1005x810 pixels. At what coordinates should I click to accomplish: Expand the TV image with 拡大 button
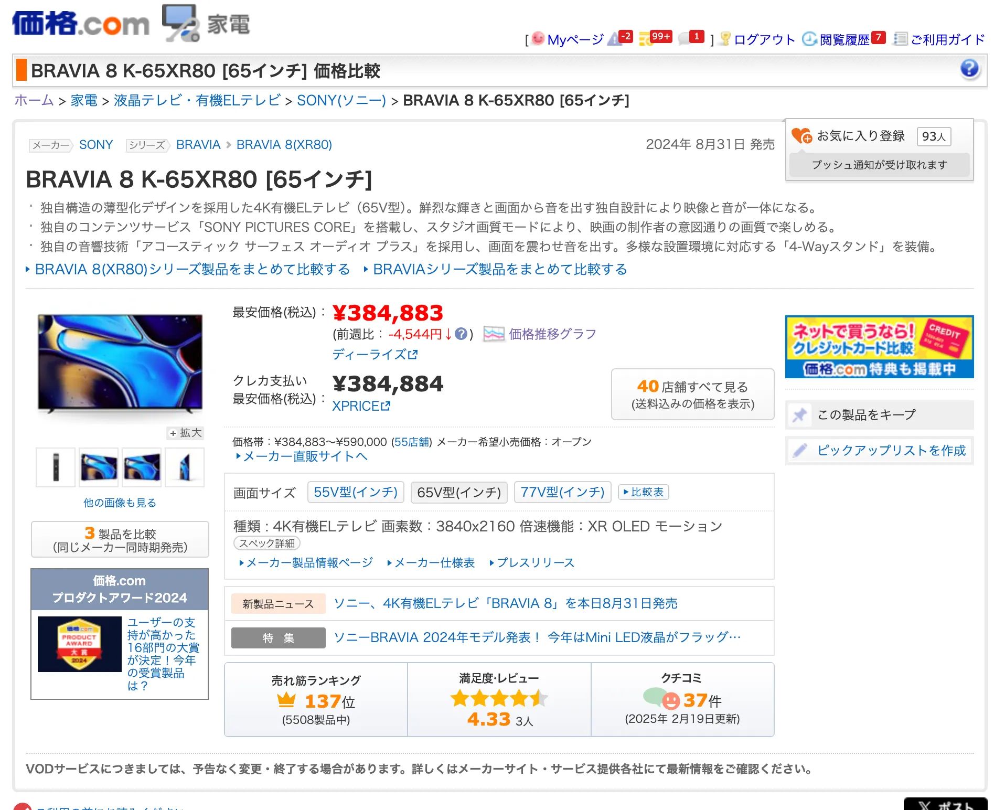[185, 433]
